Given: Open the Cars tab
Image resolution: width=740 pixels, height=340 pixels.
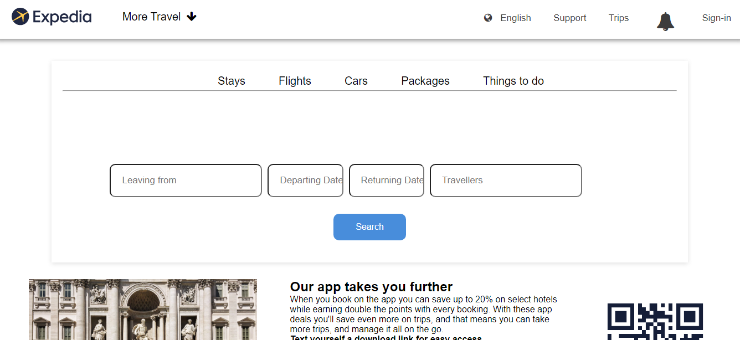Looking at the screenshot, I should click(x=356, y=81).
